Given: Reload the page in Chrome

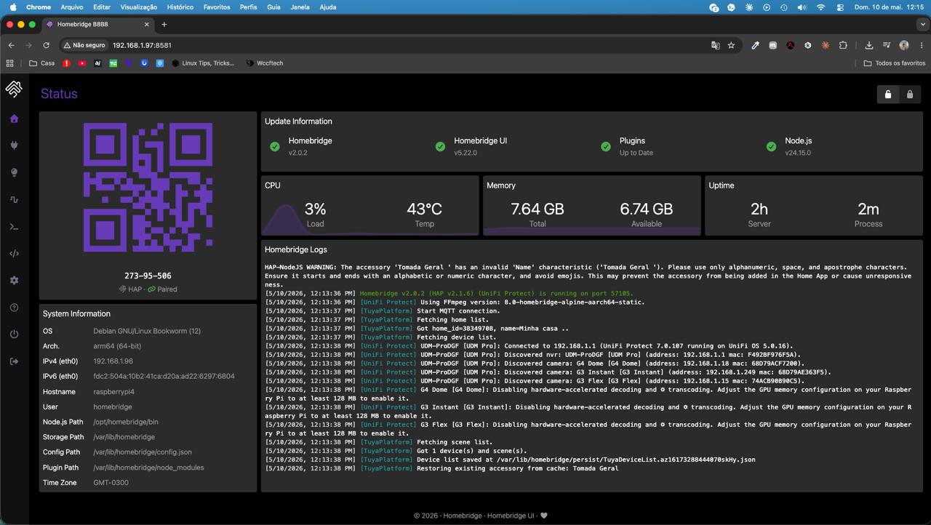Looking at the screenshot, I should coord(46,45).
